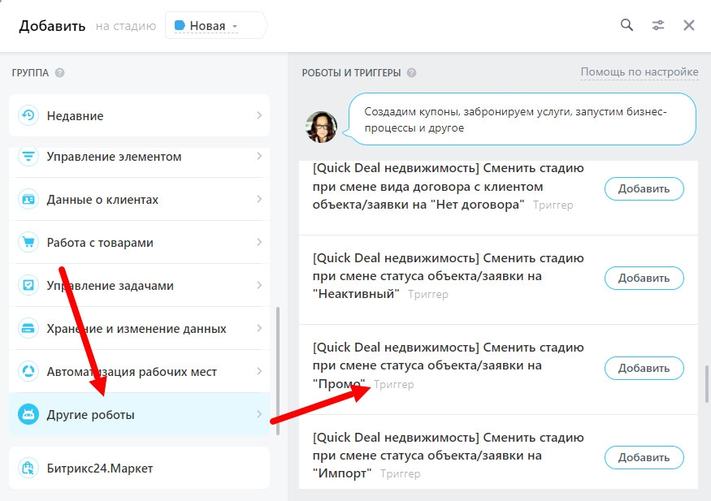711x501 pixels.
Task: Click the Customer data card icon
Action: pyautogui.click(x=28, y=200)
